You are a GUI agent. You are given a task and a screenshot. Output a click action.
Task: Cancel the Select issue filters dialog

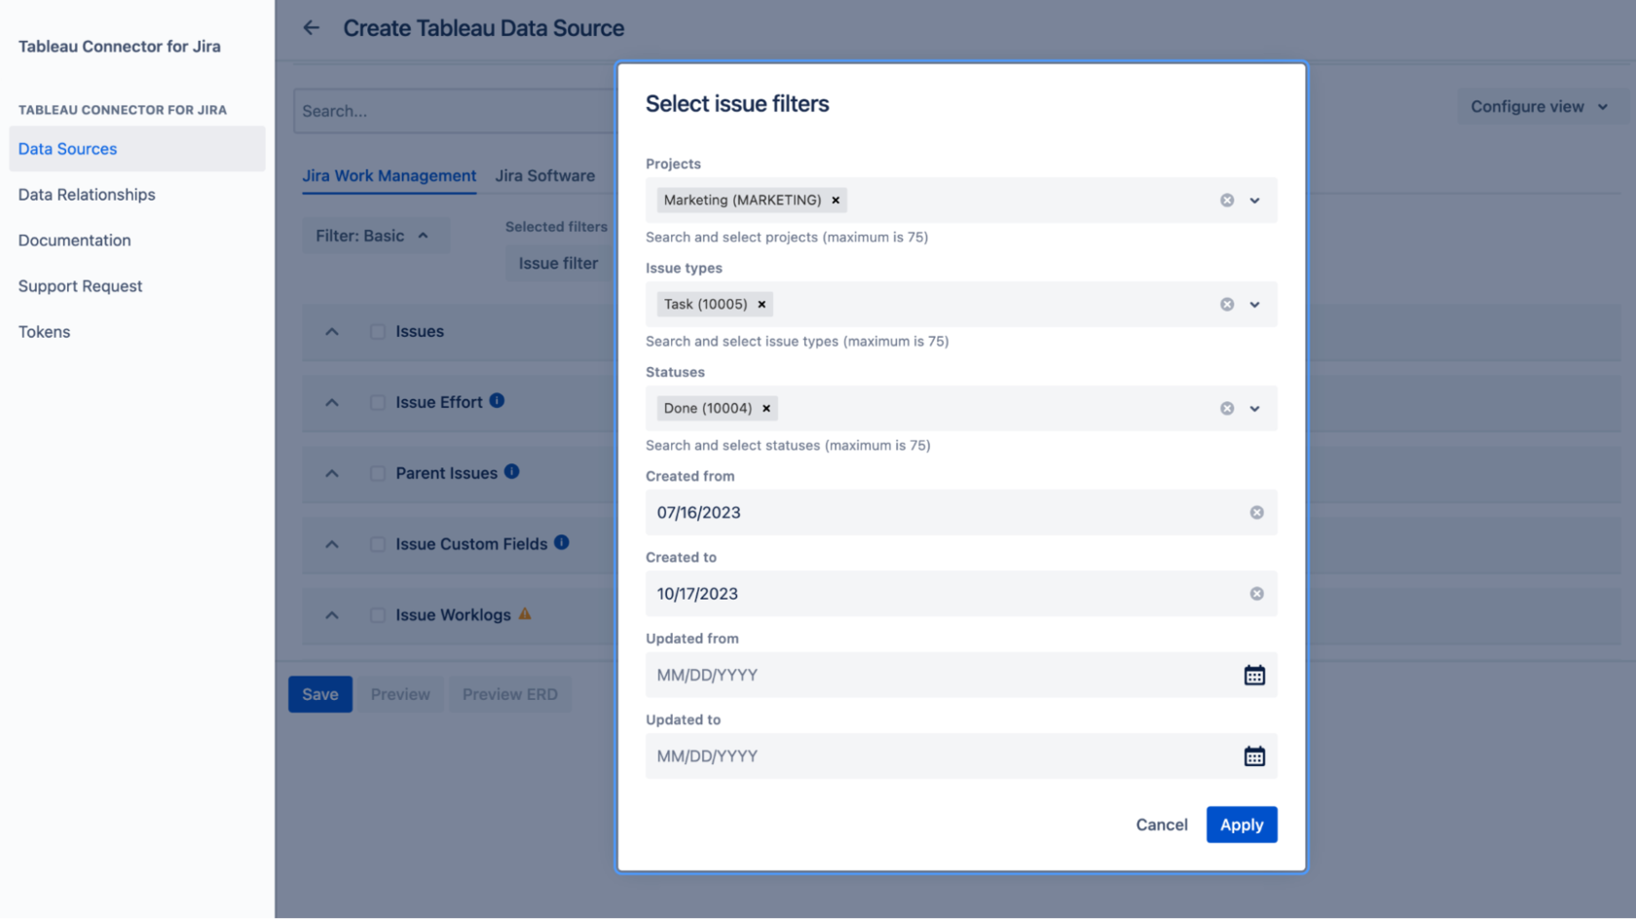coord(1161,825)
